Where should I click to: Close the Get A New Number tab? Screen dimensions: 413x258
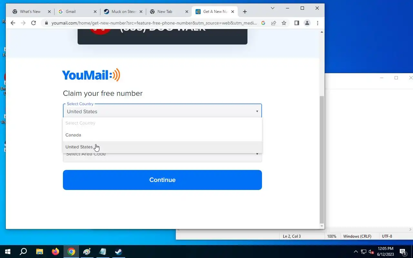232,12
